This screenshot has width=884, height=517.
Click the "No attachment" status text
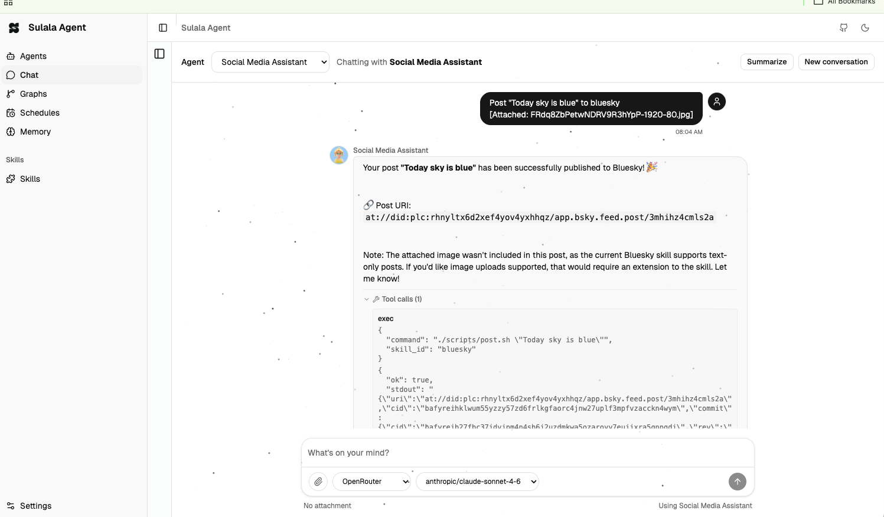327,506
